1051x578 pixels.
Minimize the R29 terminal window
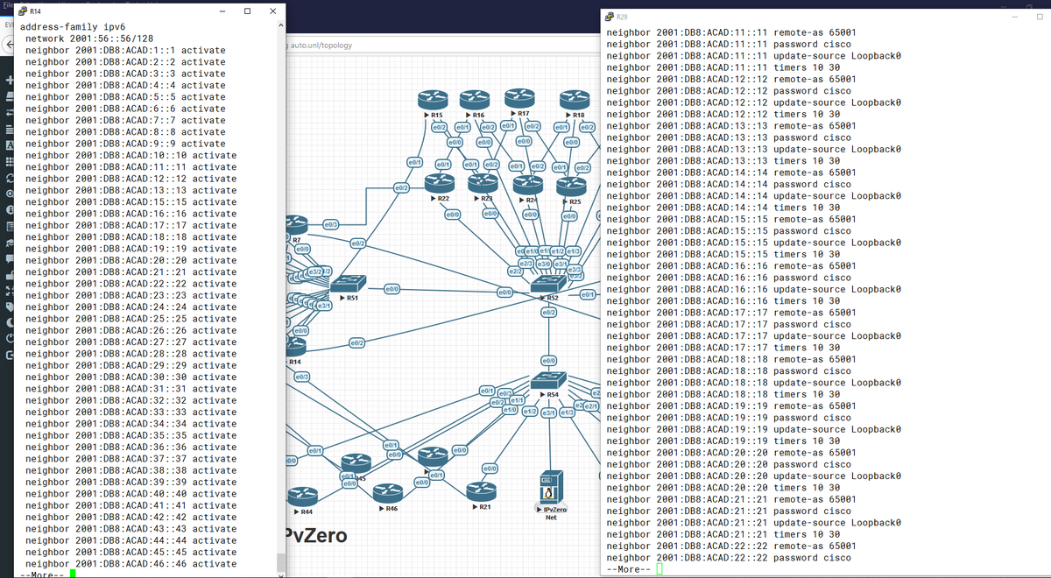[1016, 17]
